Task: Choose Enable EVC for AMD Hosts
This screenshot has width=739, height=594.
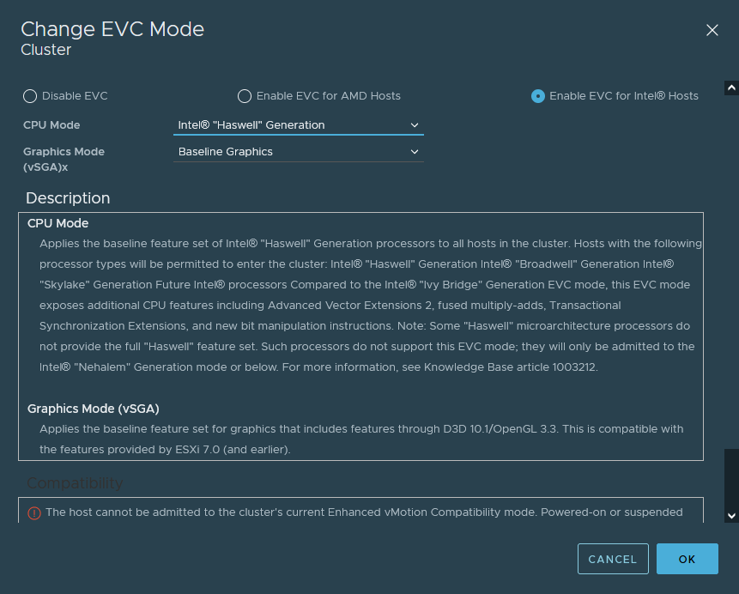Action: 245,96
